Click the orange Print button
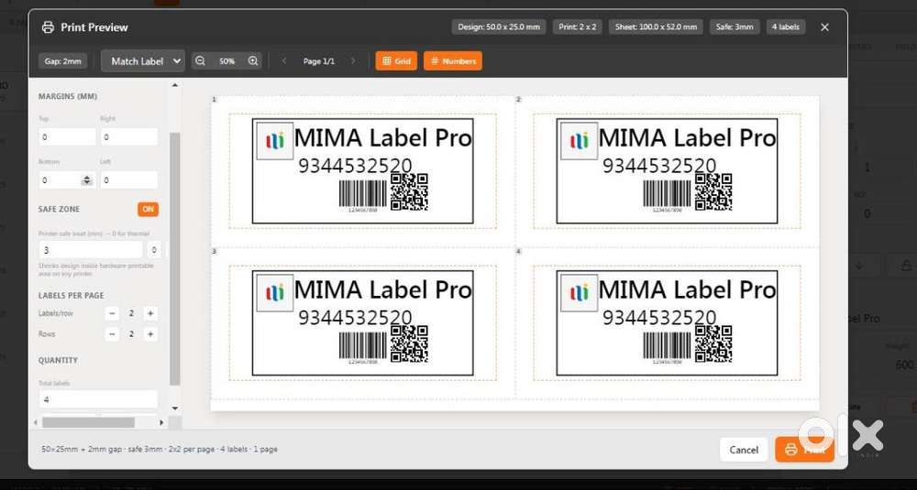Viewport: 917px width, 490px height. click(x=805, y=450)
